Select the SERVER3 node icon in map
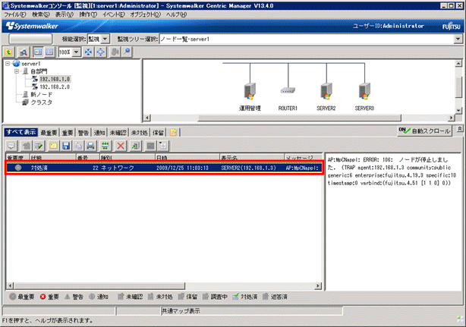The width and height of the screenshot is (466, 327). tap(364, 91)
